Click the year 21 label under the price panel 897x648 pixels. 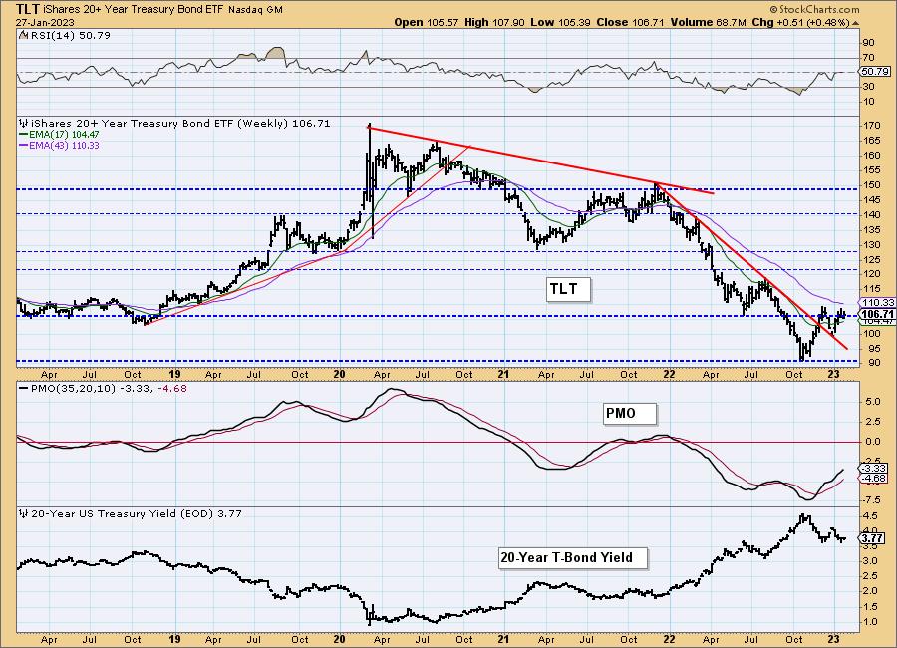pyautogui.click(x=503, y=375)
